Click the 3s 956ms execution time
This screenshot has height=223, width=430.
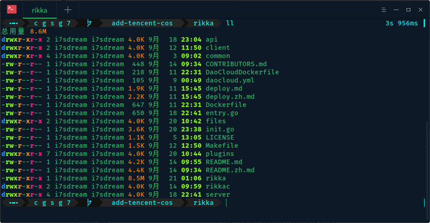[x=401, y=23]
